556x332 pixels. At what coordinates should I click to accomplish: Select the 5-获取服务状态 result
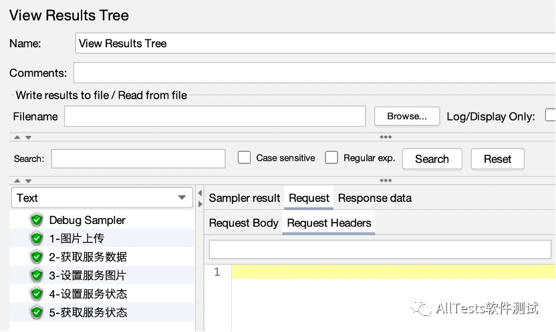point(102,312)
